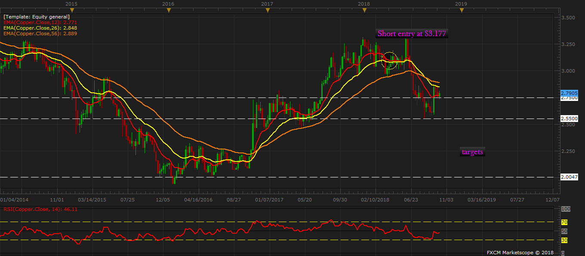Select the yellow RSI 30 level label
Image resolution: width=585 pixels, height=256 pixels.
point(564,240)
